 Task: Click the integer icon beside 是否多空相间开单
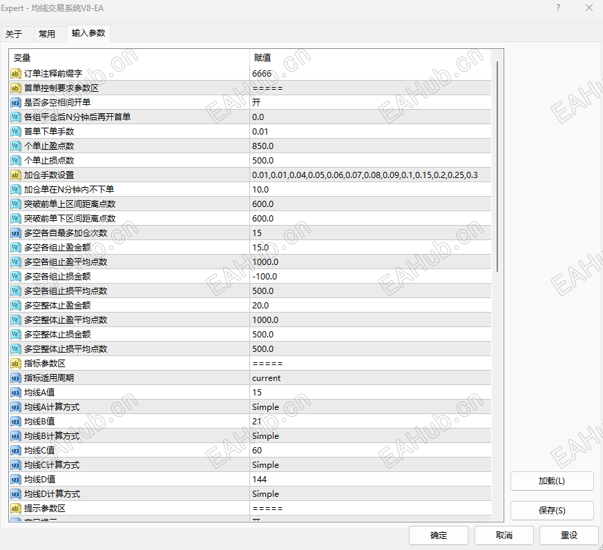click(15, 103)
